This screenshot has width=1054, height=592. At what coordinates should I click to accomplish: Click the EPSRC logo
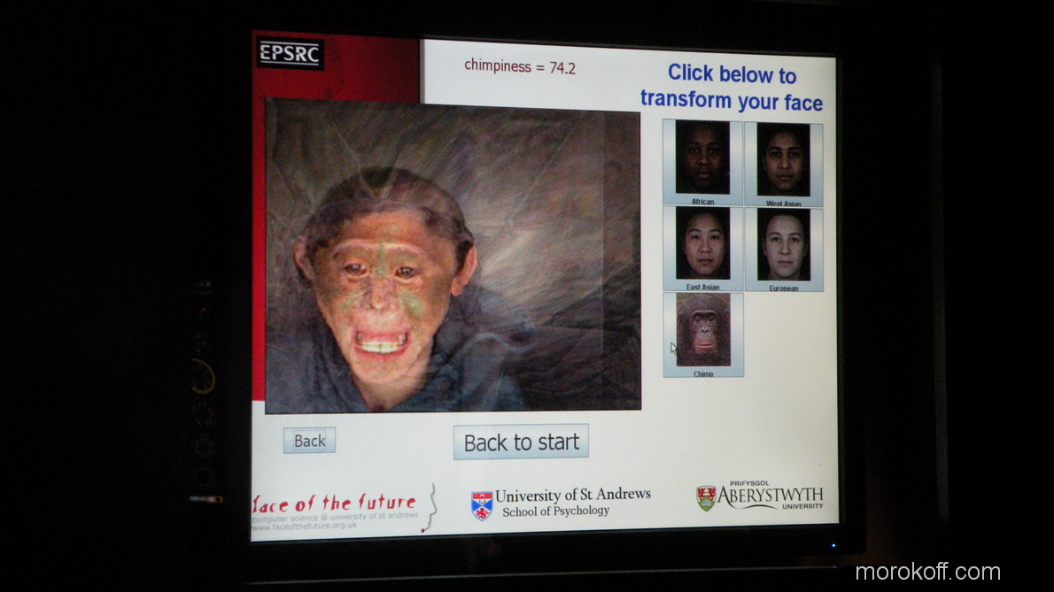click(x=291, y=54)
